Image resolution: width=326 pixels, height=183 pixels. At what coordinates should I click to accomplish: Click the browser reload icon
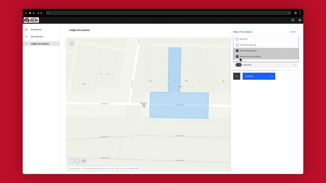click(289, 13)
